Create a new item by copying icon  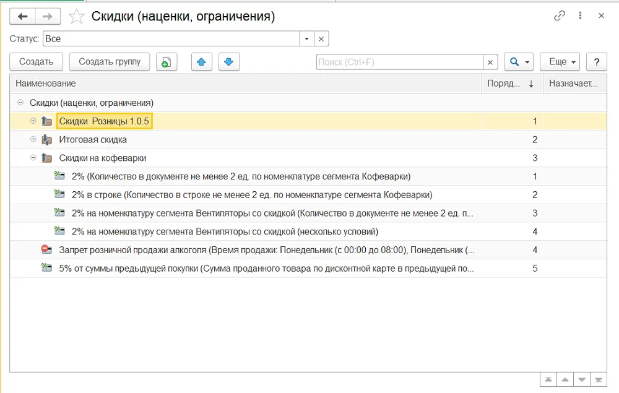166,62
